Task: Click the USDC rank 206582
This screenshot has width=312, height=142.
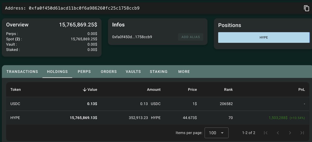Action: [226, 104]
